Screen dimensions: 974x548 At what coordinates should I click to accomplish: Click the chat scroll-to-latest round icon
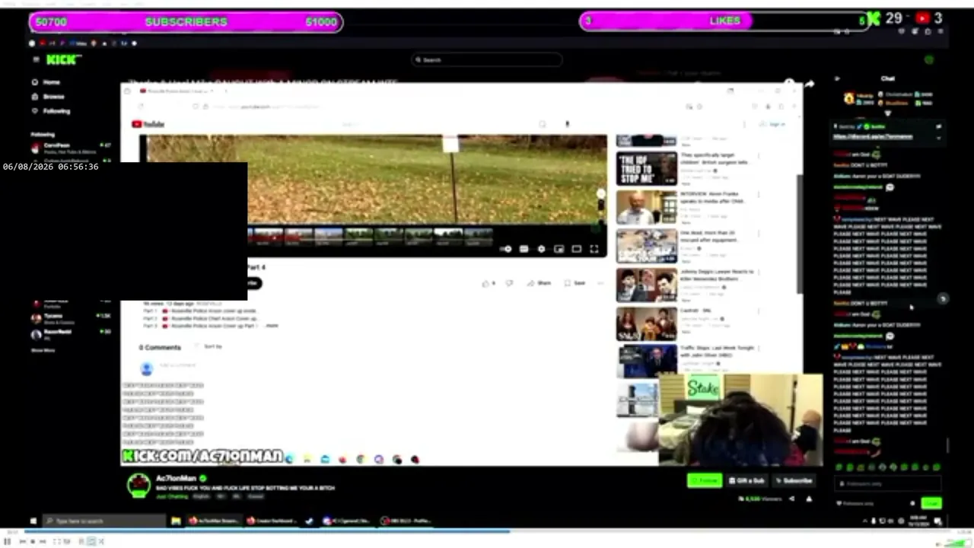[x=943, y=299]
